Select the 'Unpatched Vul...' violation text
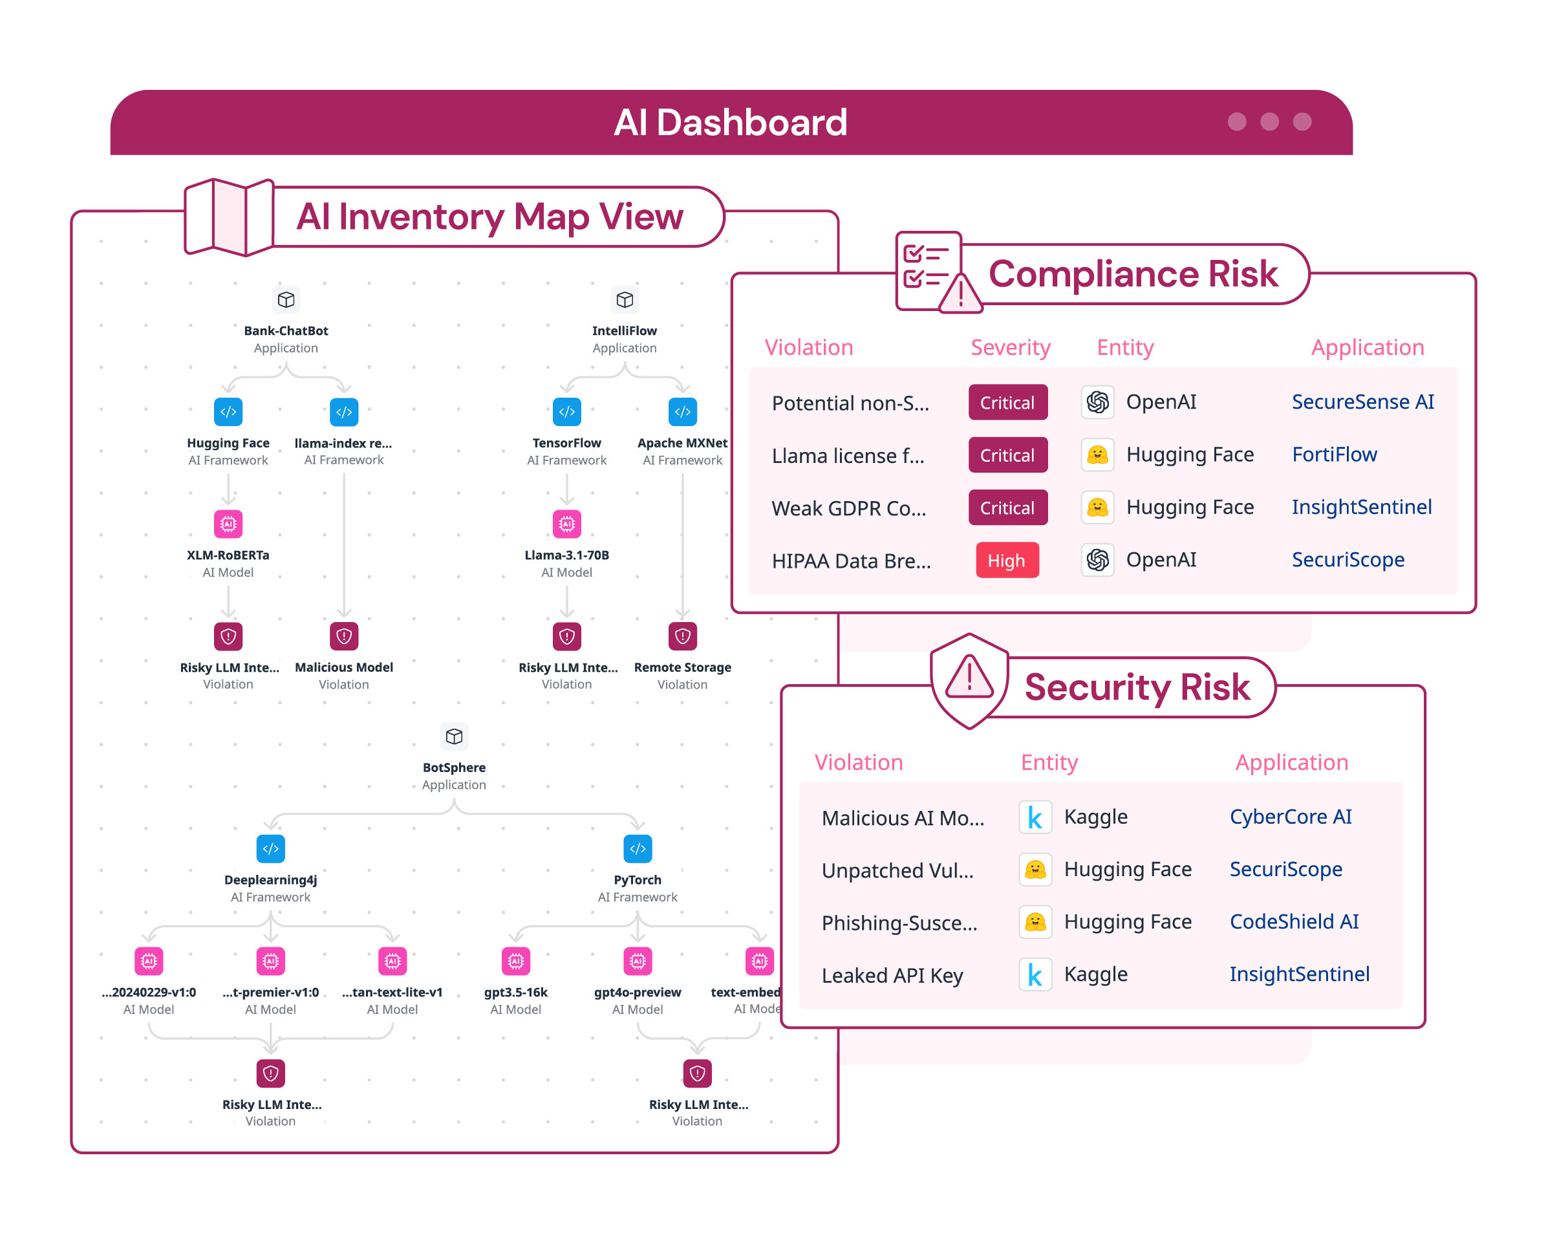This screenshot has height=1237, width=1557. (897, 871)
